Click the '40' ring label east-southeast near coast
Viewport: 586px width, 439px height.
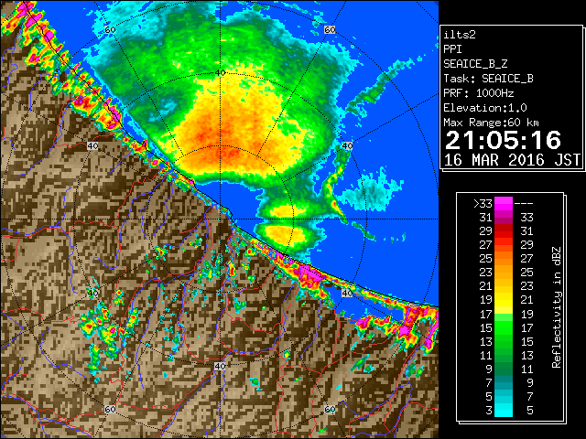pos(347,293)
